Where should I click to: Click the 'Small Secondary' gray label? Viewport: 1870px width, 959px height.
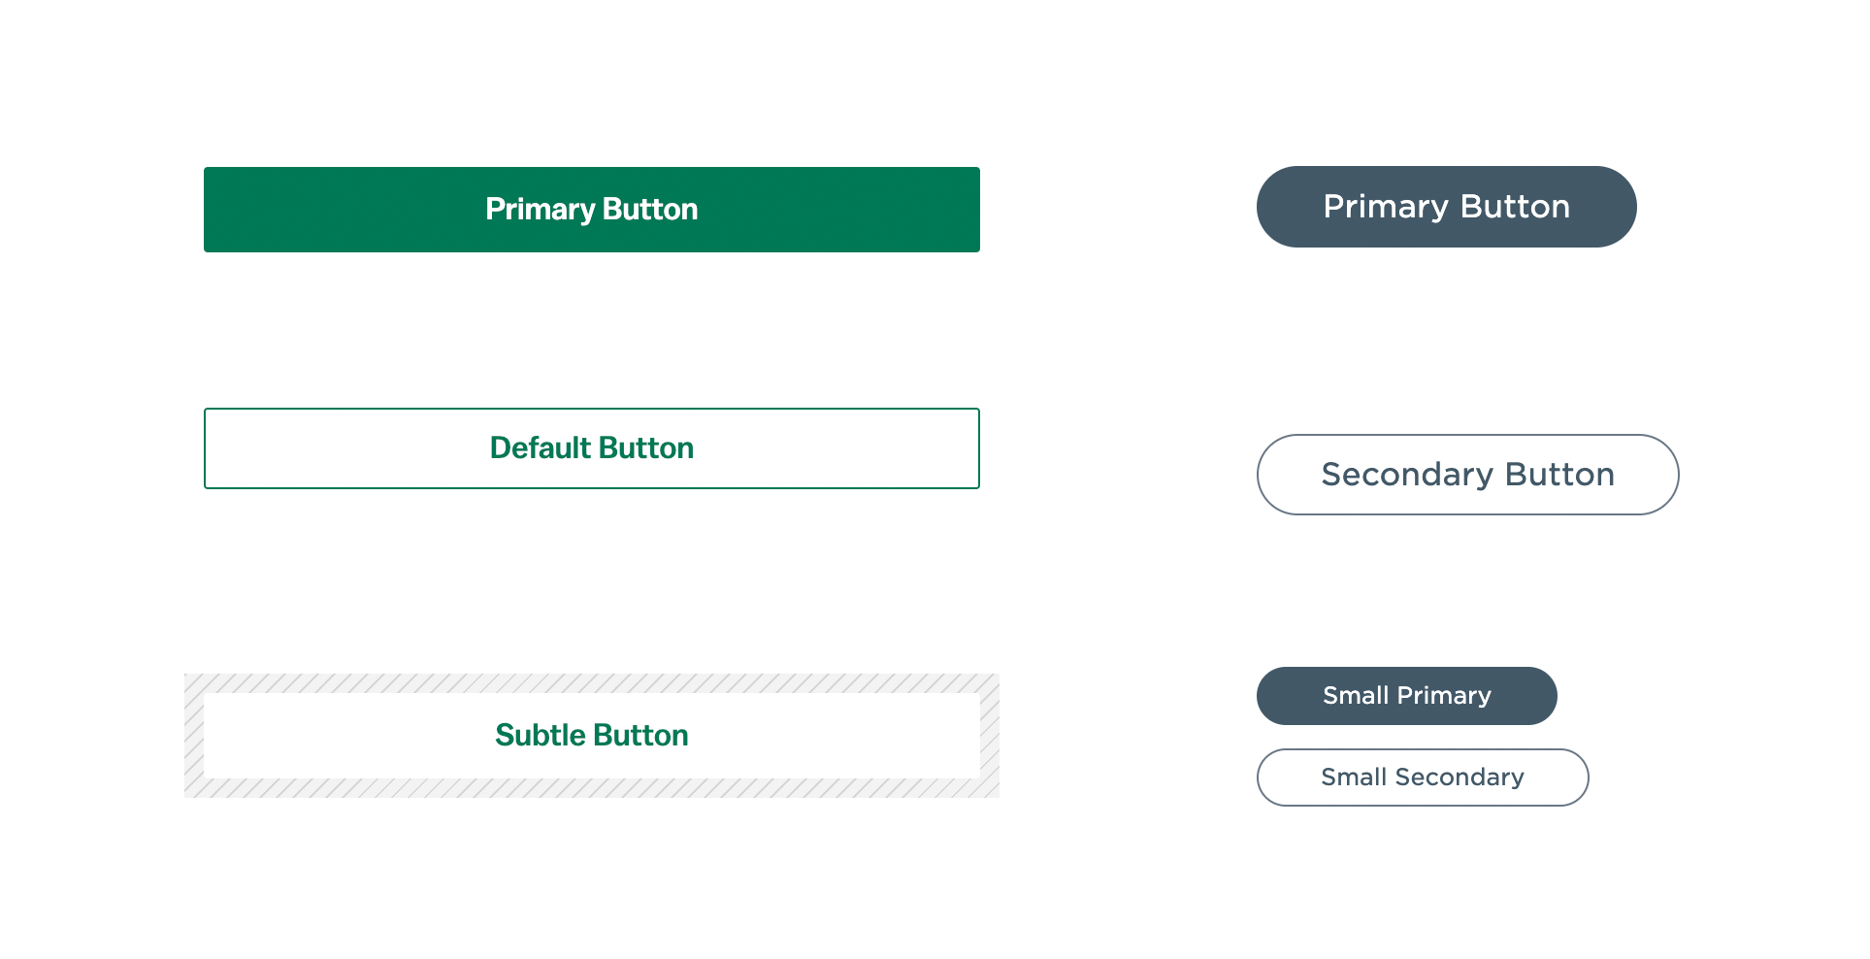tap(1423, 777)
